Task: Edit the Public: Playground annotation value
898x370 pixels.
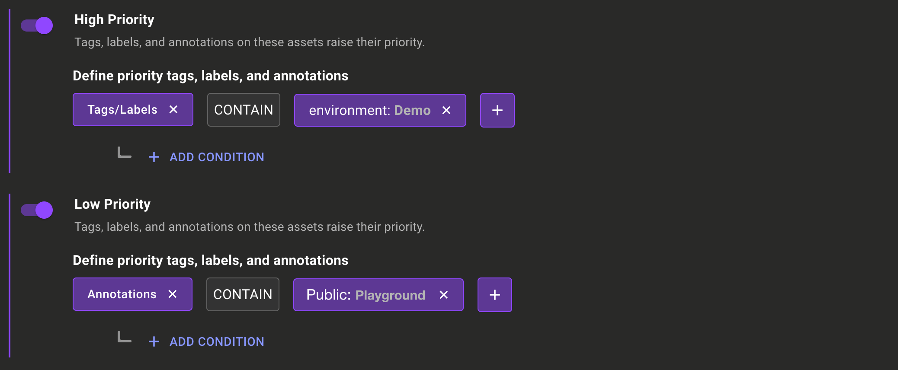Action: pyautogui.click(x=389, y=295)
